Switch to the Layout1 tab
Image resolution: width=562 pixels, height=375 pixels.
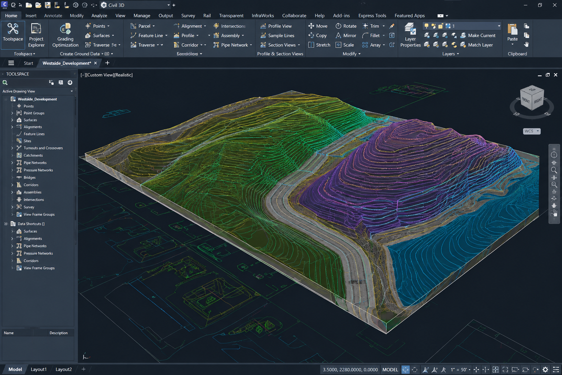(38, 370)
